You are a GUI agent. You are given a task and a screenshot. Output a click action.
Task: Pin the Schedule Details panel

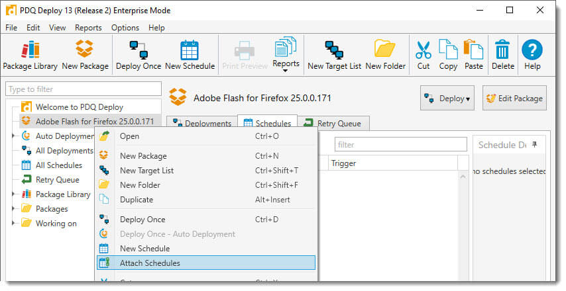535,144
